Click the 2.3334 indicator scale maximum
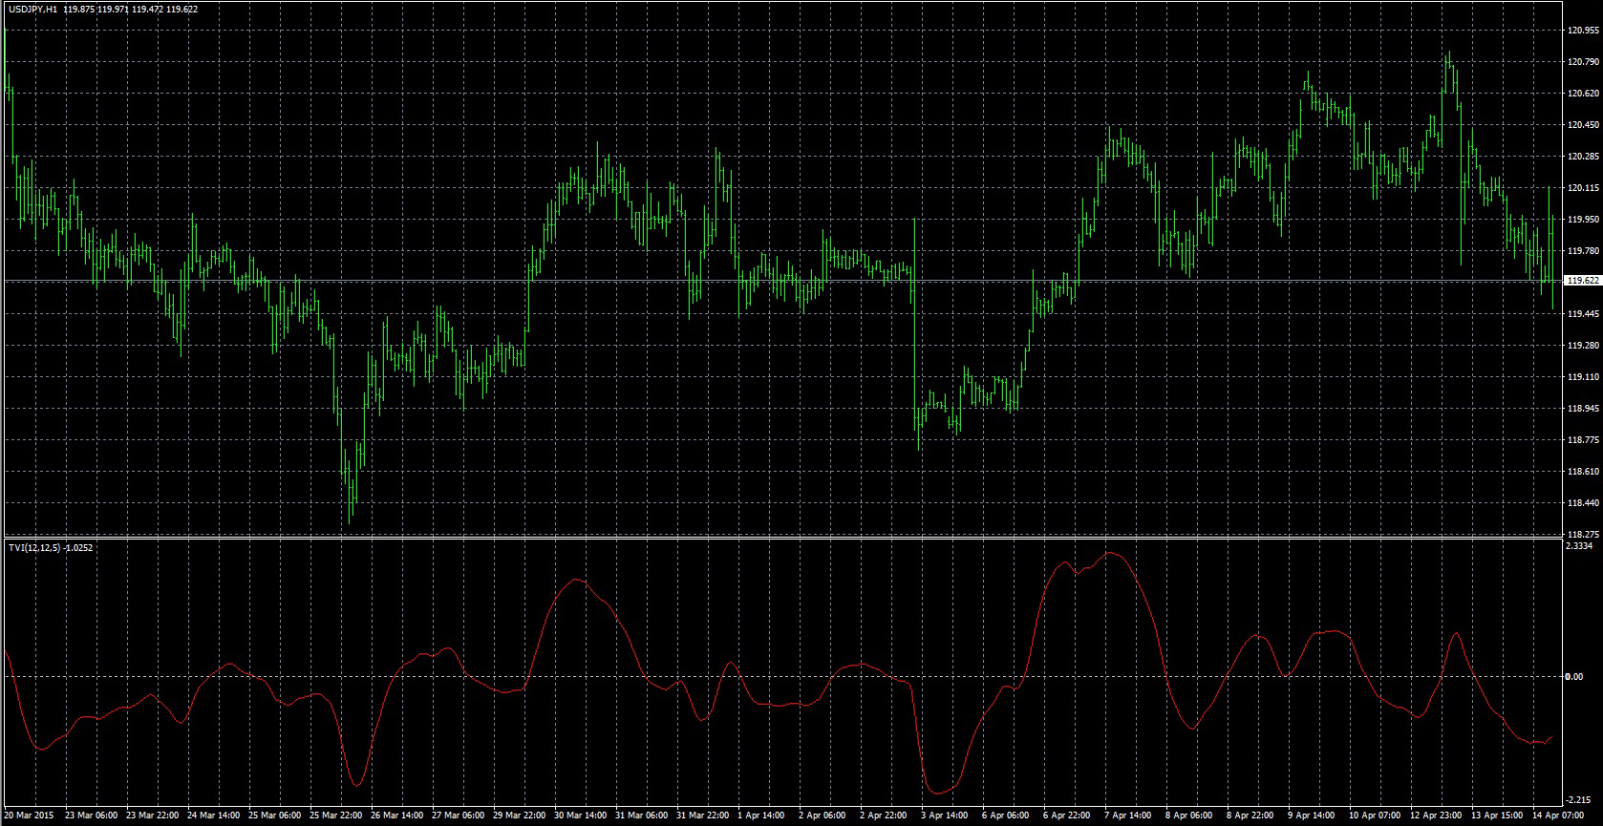 1580,546
